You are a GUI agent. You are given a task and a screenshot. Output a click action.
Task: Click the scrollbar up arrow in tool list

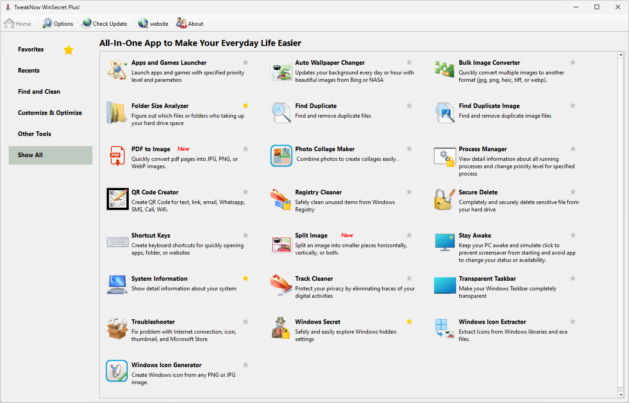click(621, 56)
